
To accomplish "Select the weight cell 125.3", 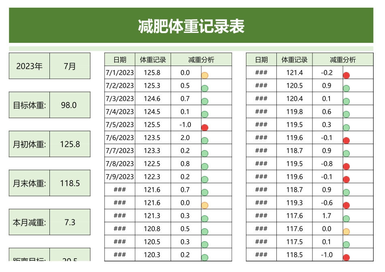I will click(153, 85).
